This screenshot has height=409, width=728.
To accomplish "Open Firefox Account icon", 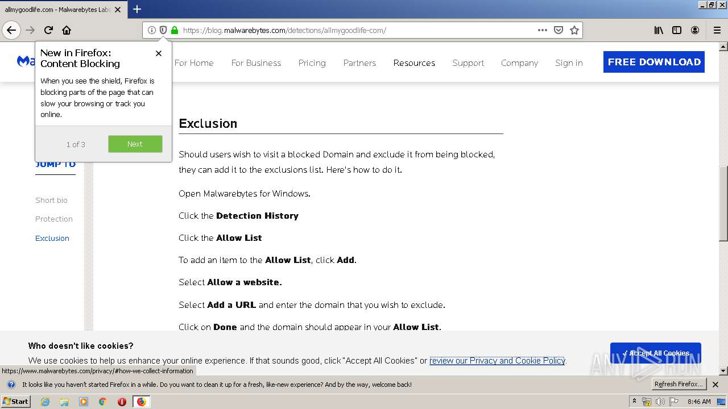I will pyautogui.click(x=695, y=30).
